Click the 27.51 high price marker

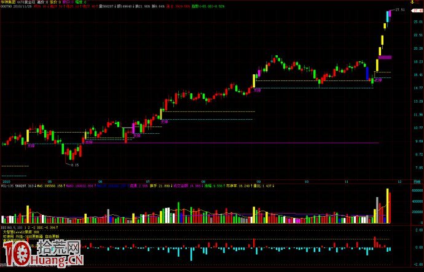400,10
